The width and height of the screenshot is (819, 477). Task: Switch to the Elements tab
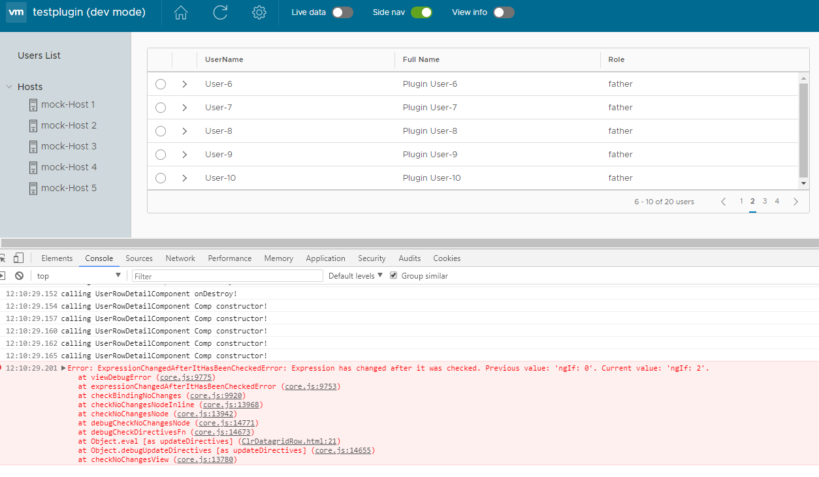(x=57, y=258)
